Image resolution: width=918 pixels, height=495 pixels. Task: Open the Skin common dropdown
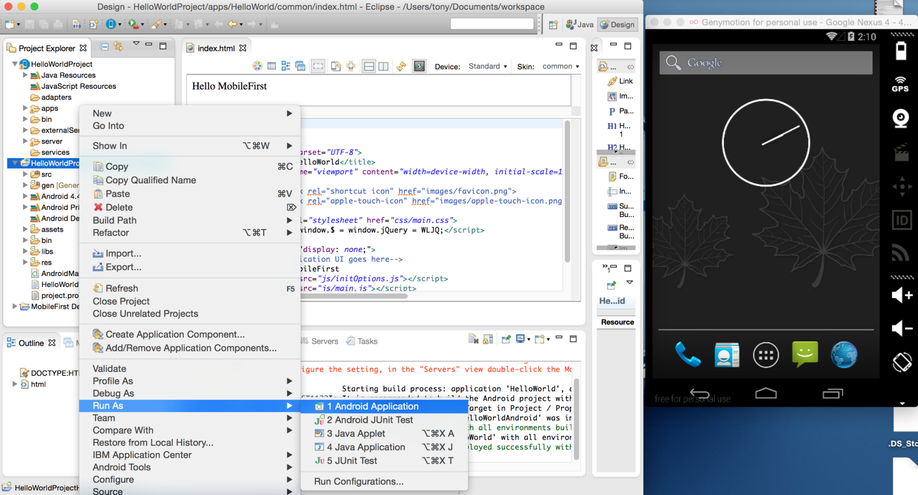click(x=561, y=66)
